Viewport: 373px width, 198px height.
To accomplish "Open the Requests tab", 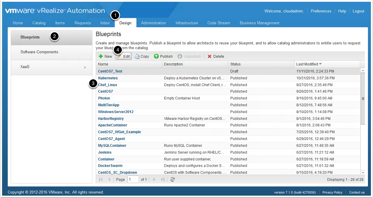I will (x=83, y=23).
